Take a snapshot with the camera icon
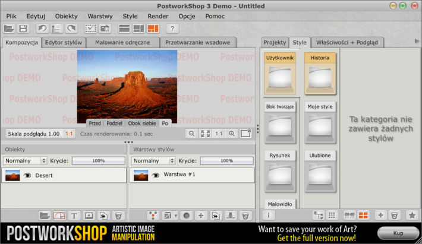The image size is (422, 244). point(105,28)
